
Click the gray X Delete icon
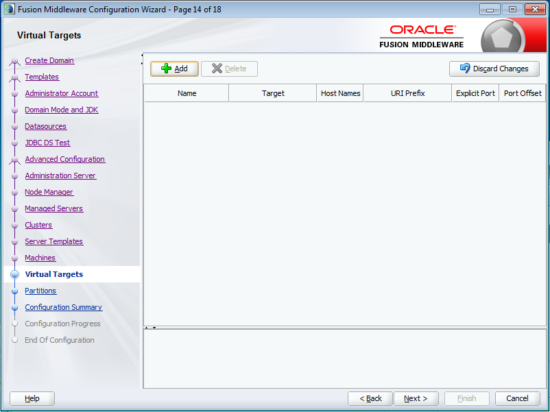pyautogui.click(x=217, y=69)
